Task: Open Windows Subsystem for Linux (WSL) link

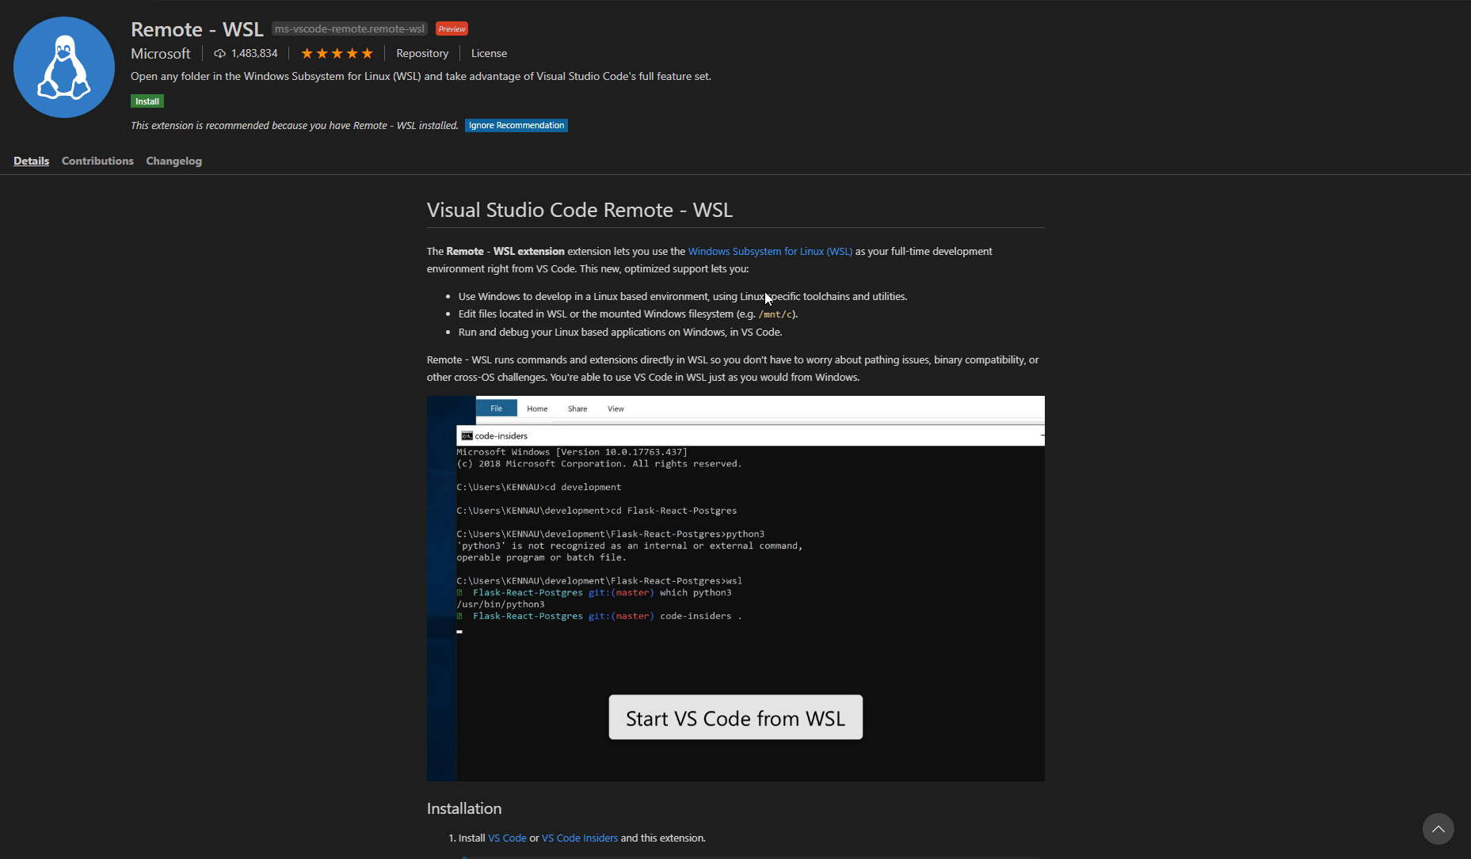Action: click(x=770, y=251)
